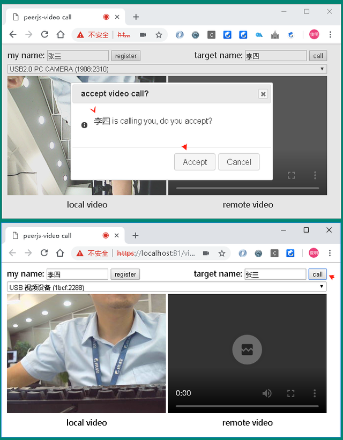Open new tab in the top browser window

(x=136, y=17)
